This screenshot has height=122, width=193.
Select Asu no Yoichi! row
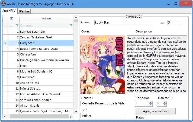click(38, 83)
